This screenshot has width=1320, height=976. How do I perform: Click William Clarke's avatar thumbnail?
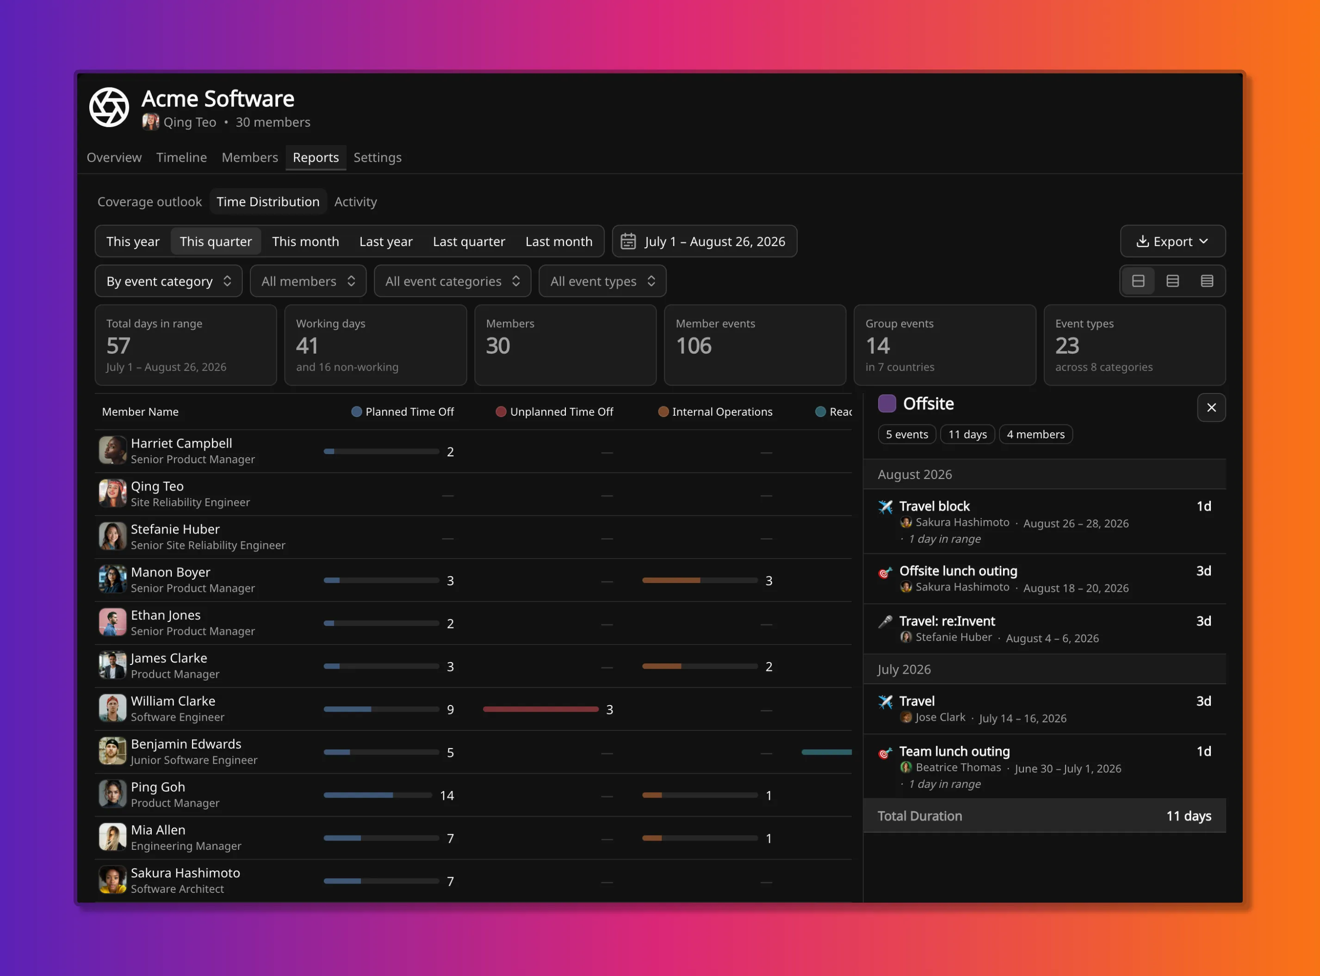click(112, 708)
